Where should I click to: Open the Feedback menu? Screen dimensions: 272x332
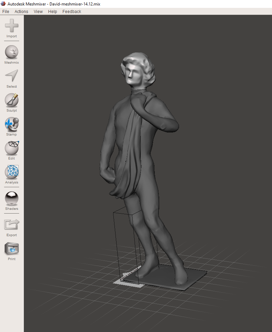[72, 11]
